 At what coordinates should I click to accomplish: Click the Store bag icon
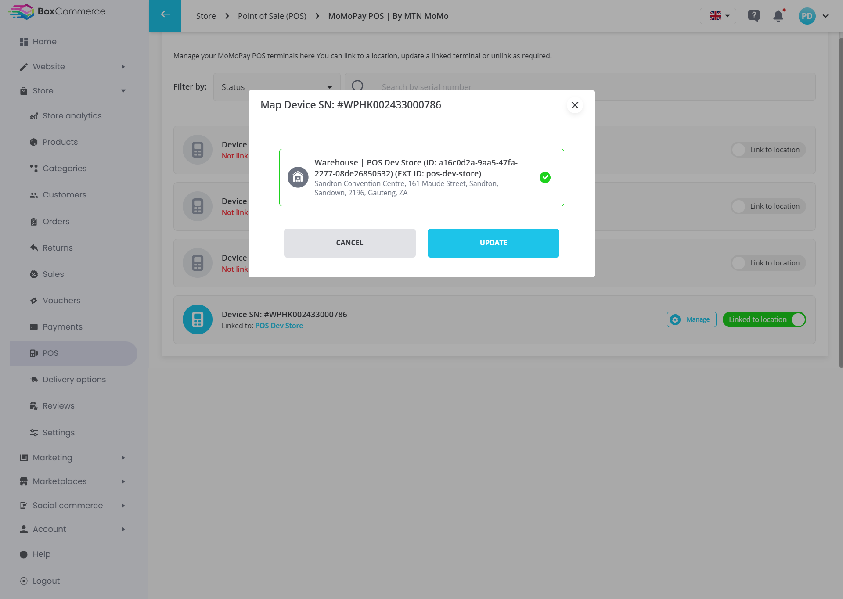pyautogui.click(x=24, y=91)
